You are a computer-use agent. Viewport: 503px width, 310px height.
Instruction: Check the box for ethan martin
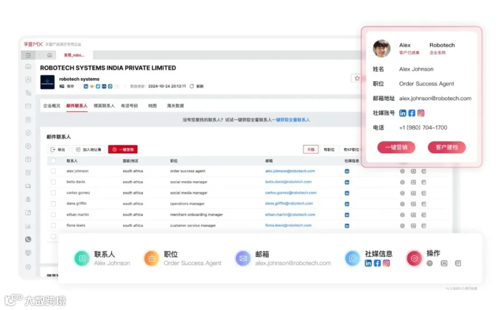[x=53, y=215]
